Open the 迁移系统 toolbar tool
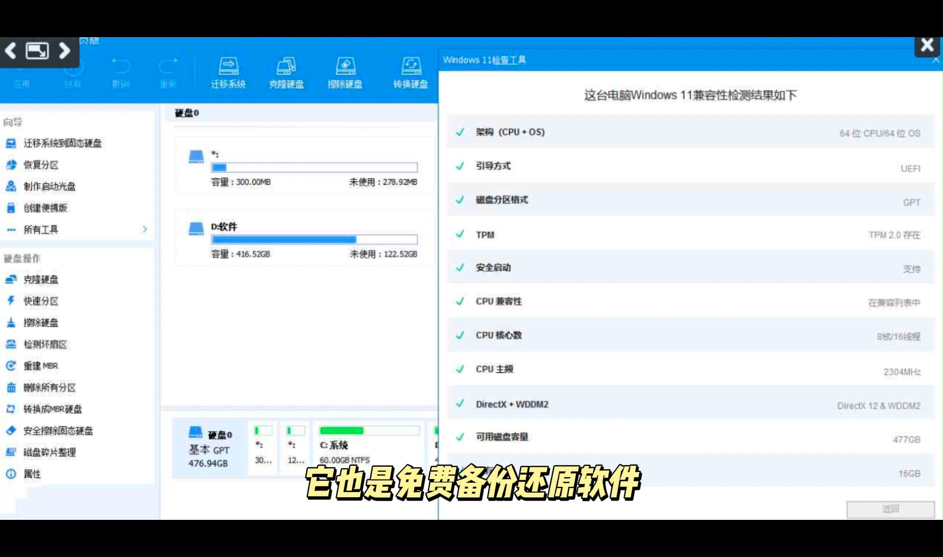The height and width of the screenshot is (557, 943). [x=228, y=73]
